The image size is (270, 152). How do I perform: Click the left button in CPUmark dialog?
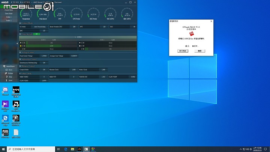[x=183, y=51]
